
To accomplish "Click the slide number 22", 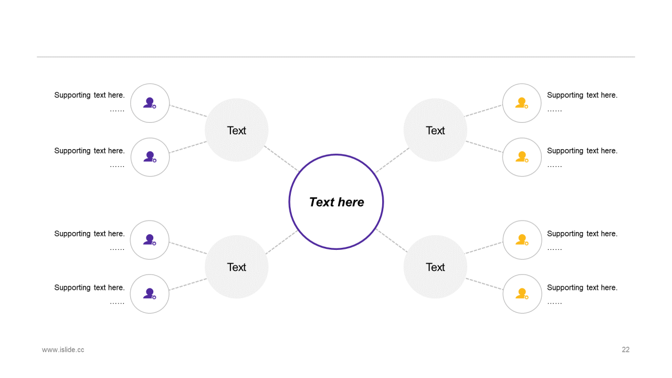I will pyautogui.click(x=625, y=350).
